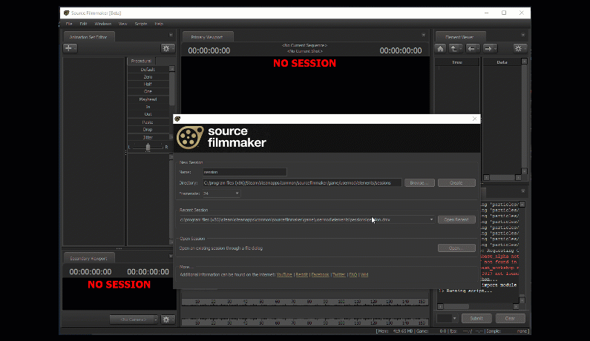Select the Out procedural preset

(x=148, y=114)
